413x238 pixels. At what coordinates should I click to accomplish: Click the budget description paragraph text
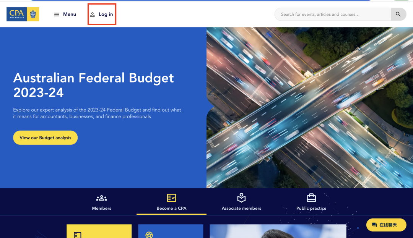(97, 113)
